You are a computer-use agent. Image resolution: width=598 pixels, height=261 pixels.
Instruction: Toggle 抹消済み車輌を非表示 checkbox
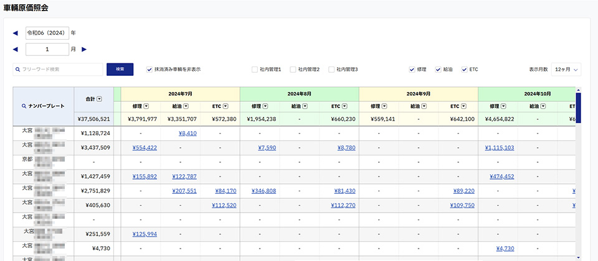[x=149, y=70]
